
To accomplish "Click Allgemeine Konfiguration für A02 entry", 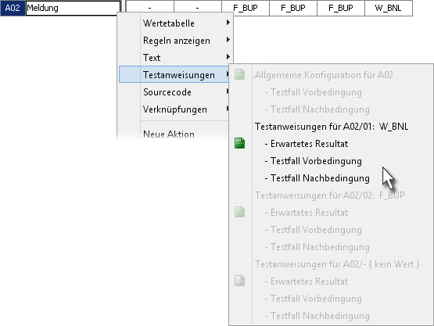I will coord(324,75).
